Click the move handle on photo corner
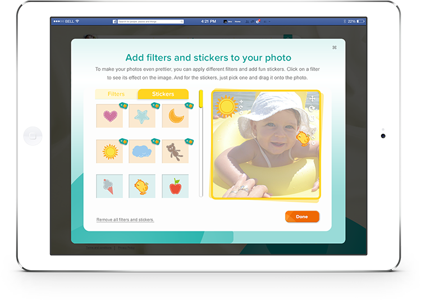Viewport: 421px width, 301px height. 312,98
